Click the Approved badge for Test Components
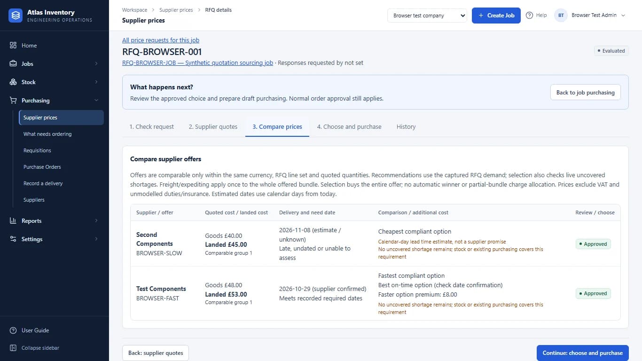 click(593, 293)
